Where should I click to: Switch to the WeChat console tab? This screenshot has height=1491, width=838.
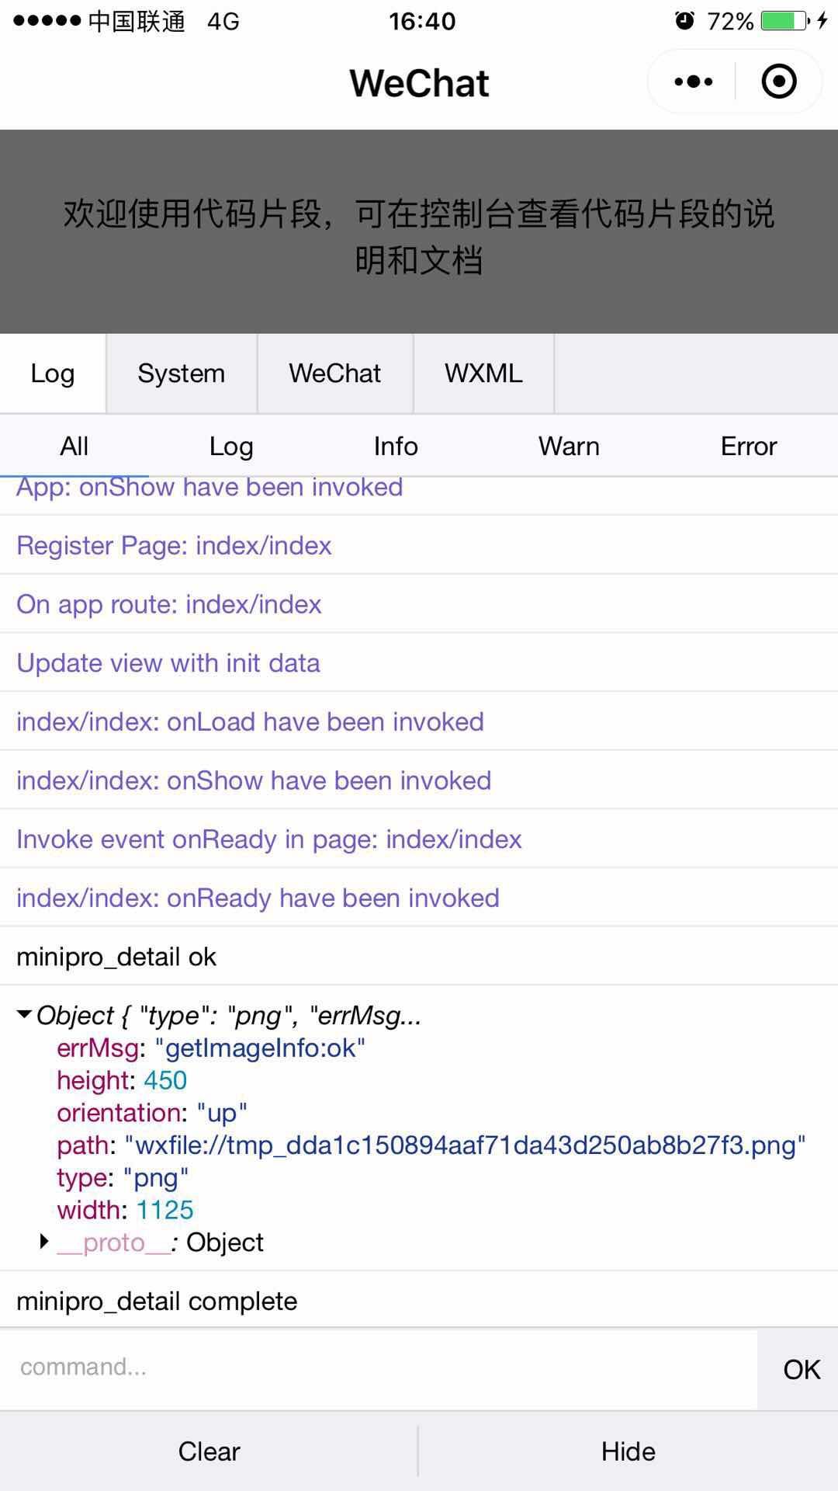(x=335, y=374)
